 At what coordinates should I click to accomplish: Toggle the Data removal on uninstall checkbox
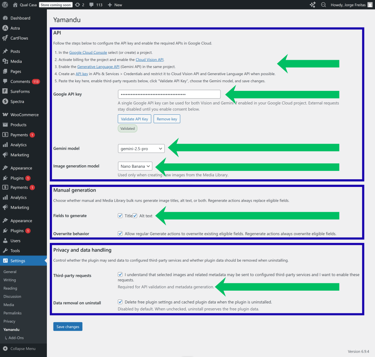[120, 302]
